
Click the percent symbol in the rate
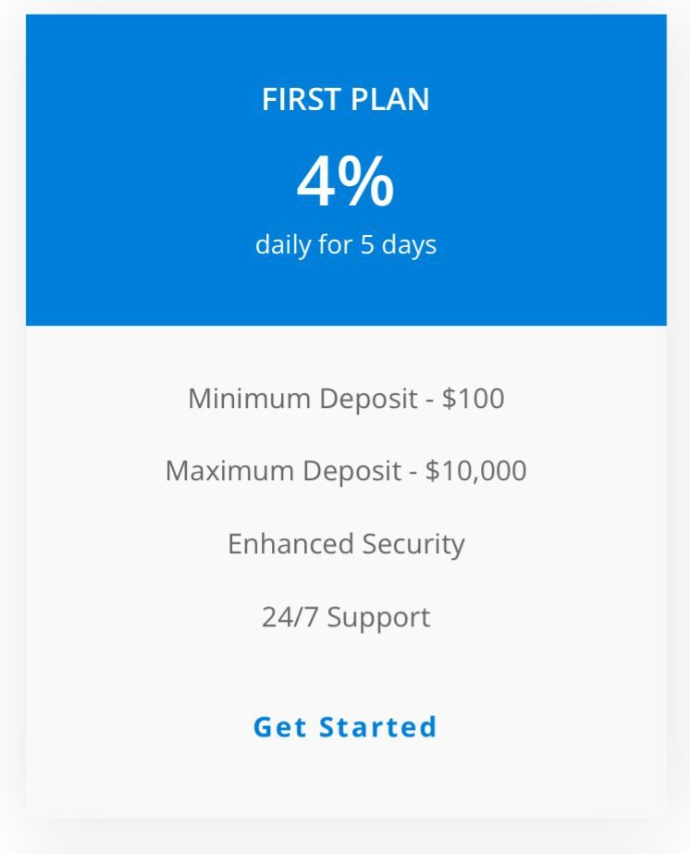369,183
